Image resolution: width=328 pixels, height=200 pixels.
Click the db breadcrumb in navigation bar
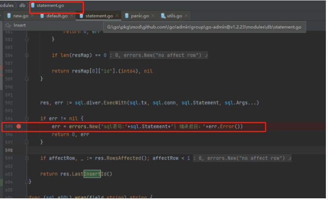pos(22,5)
